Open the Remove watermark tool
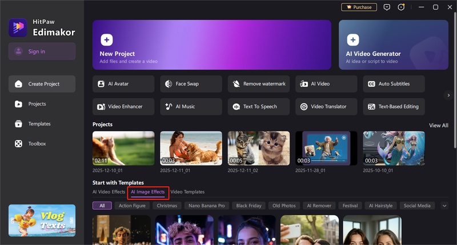Screen dimensions: 457x245 (x=258, y=84)
